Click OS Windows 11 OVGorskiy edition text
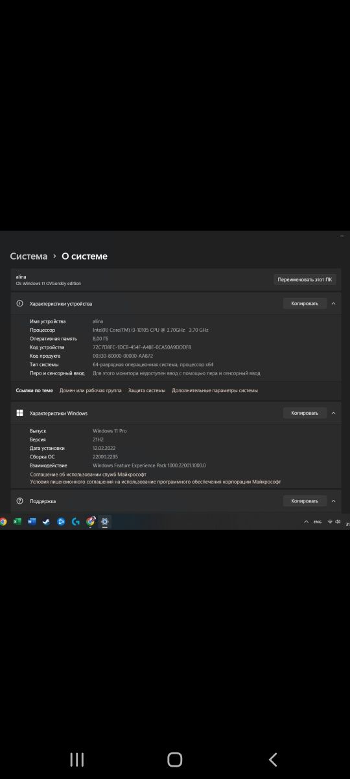The image size is (350, 779). [49, 284]
